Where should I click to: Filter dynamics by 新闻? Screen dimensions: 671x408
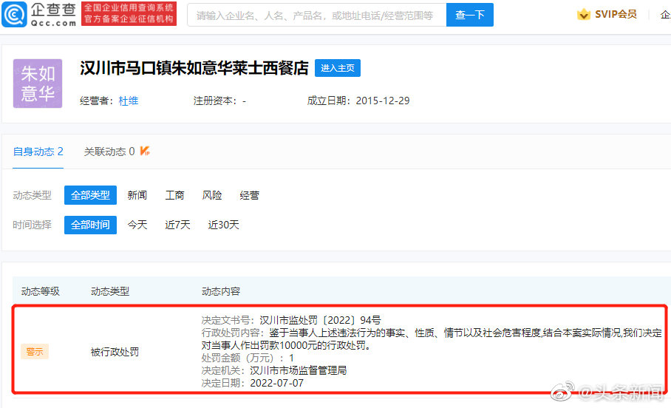coord(137,195)
